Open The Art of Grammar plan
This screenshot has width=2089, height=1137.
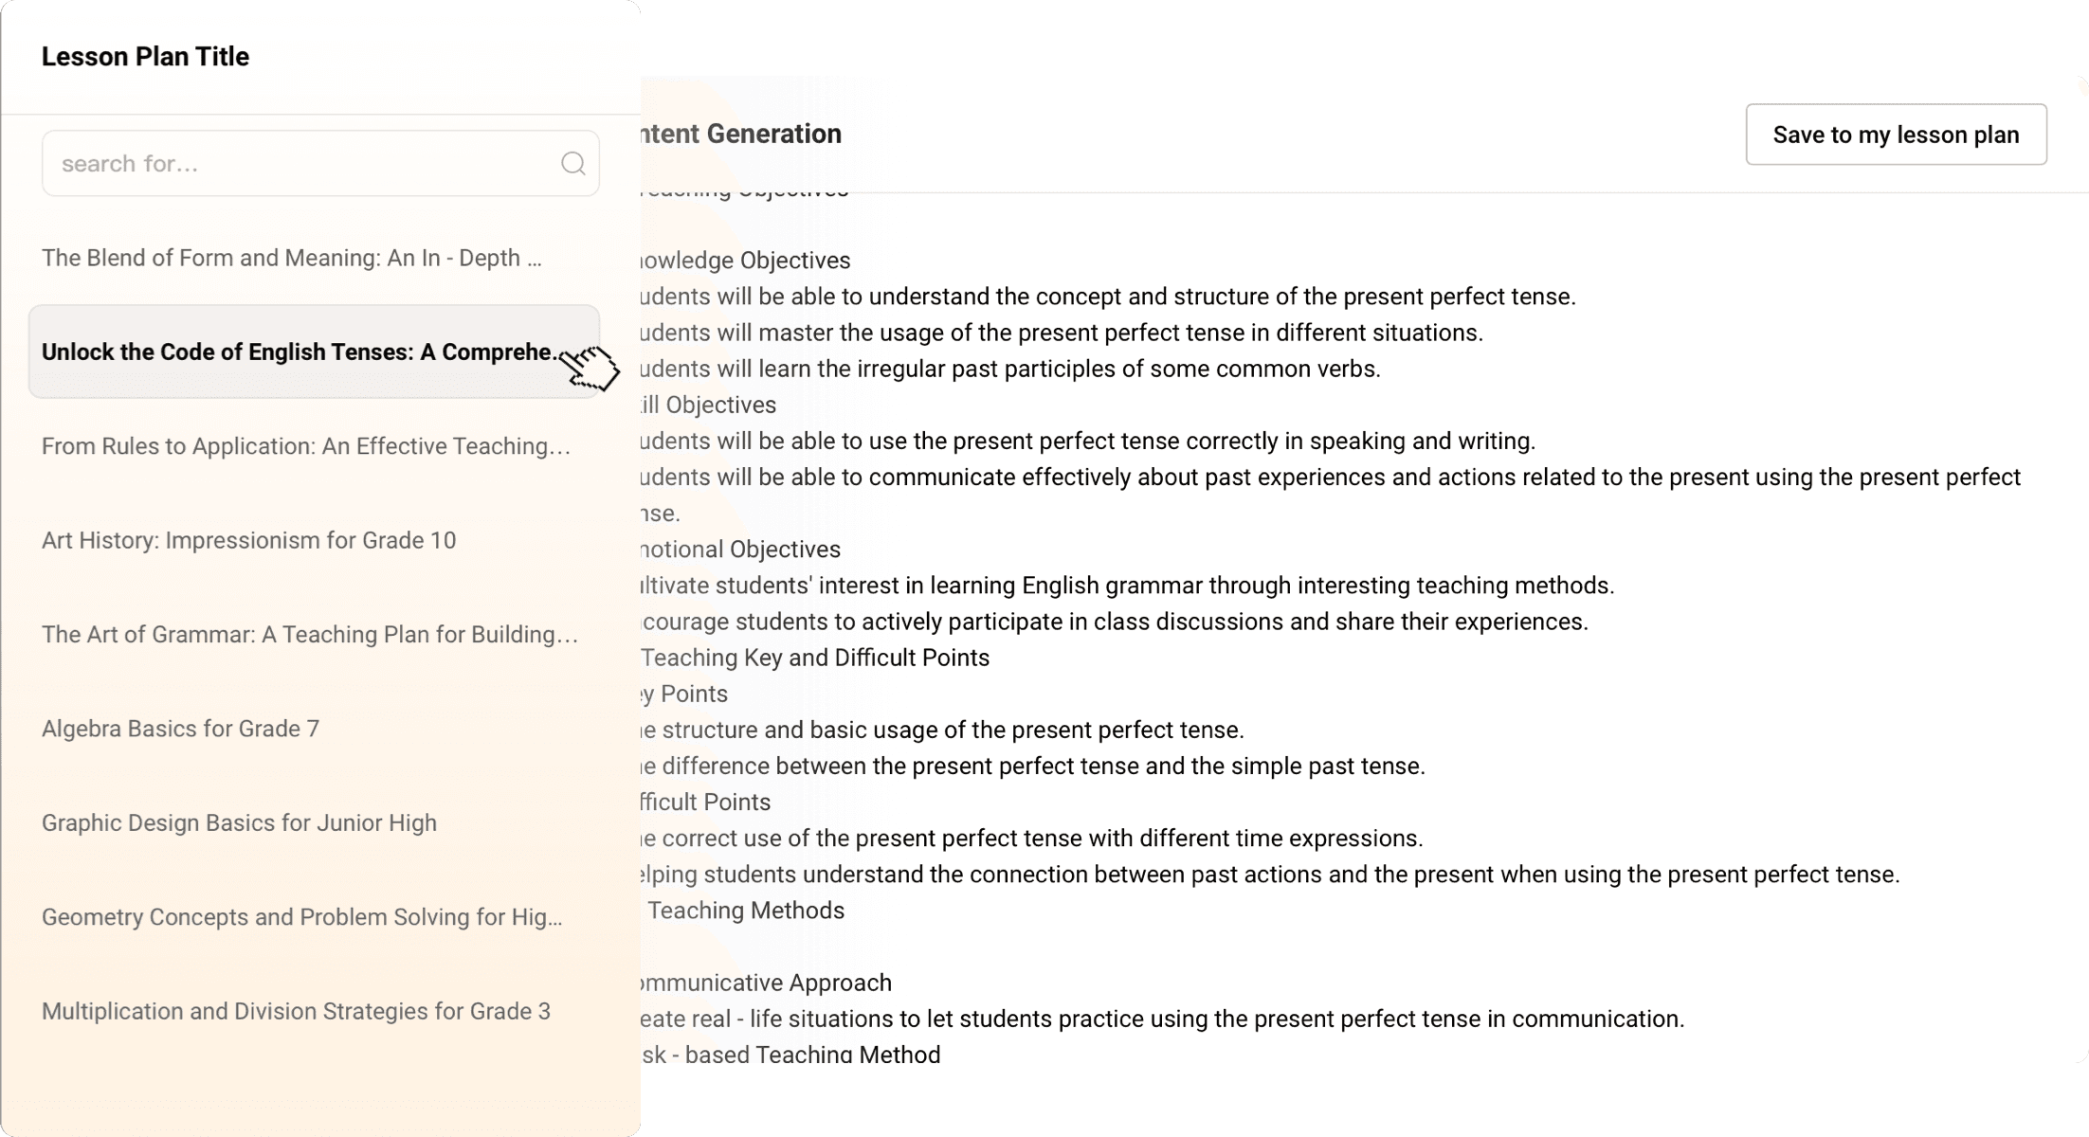[309, 635]
